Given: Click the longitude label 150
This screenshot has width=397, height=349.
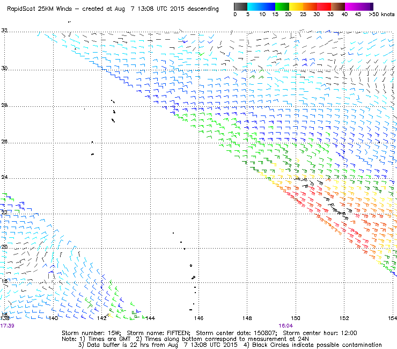Looking at the screenshot, I should [x=296, y=318].
